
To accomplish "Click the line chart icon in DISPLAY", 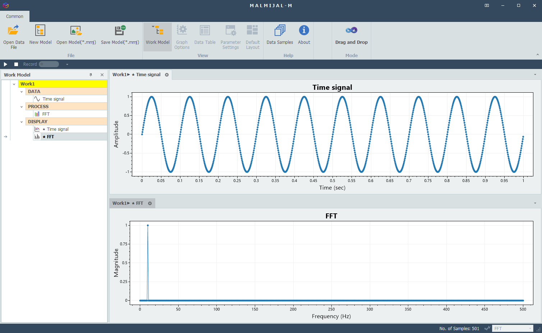I will [37, 129].
